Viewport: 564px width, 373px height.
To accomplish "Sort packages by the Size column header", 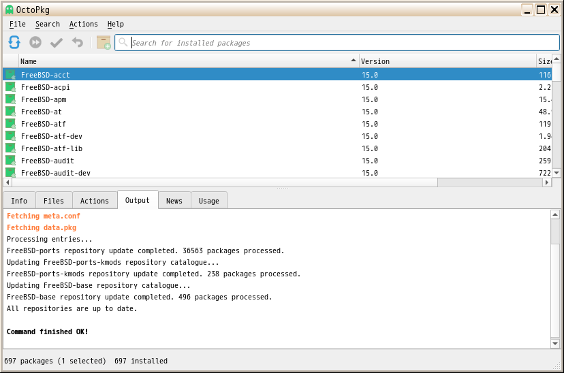I will tap(544, 61).
